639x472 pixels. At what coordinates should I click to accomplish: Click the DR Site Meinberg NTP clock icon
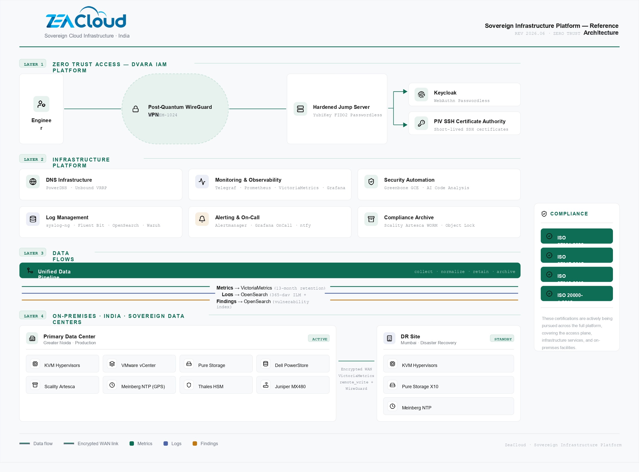click(x=393, y=406)
